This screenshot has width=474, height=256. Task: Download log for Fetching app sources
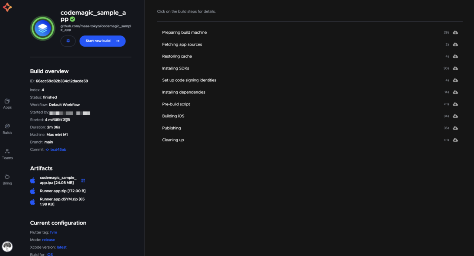455,44
